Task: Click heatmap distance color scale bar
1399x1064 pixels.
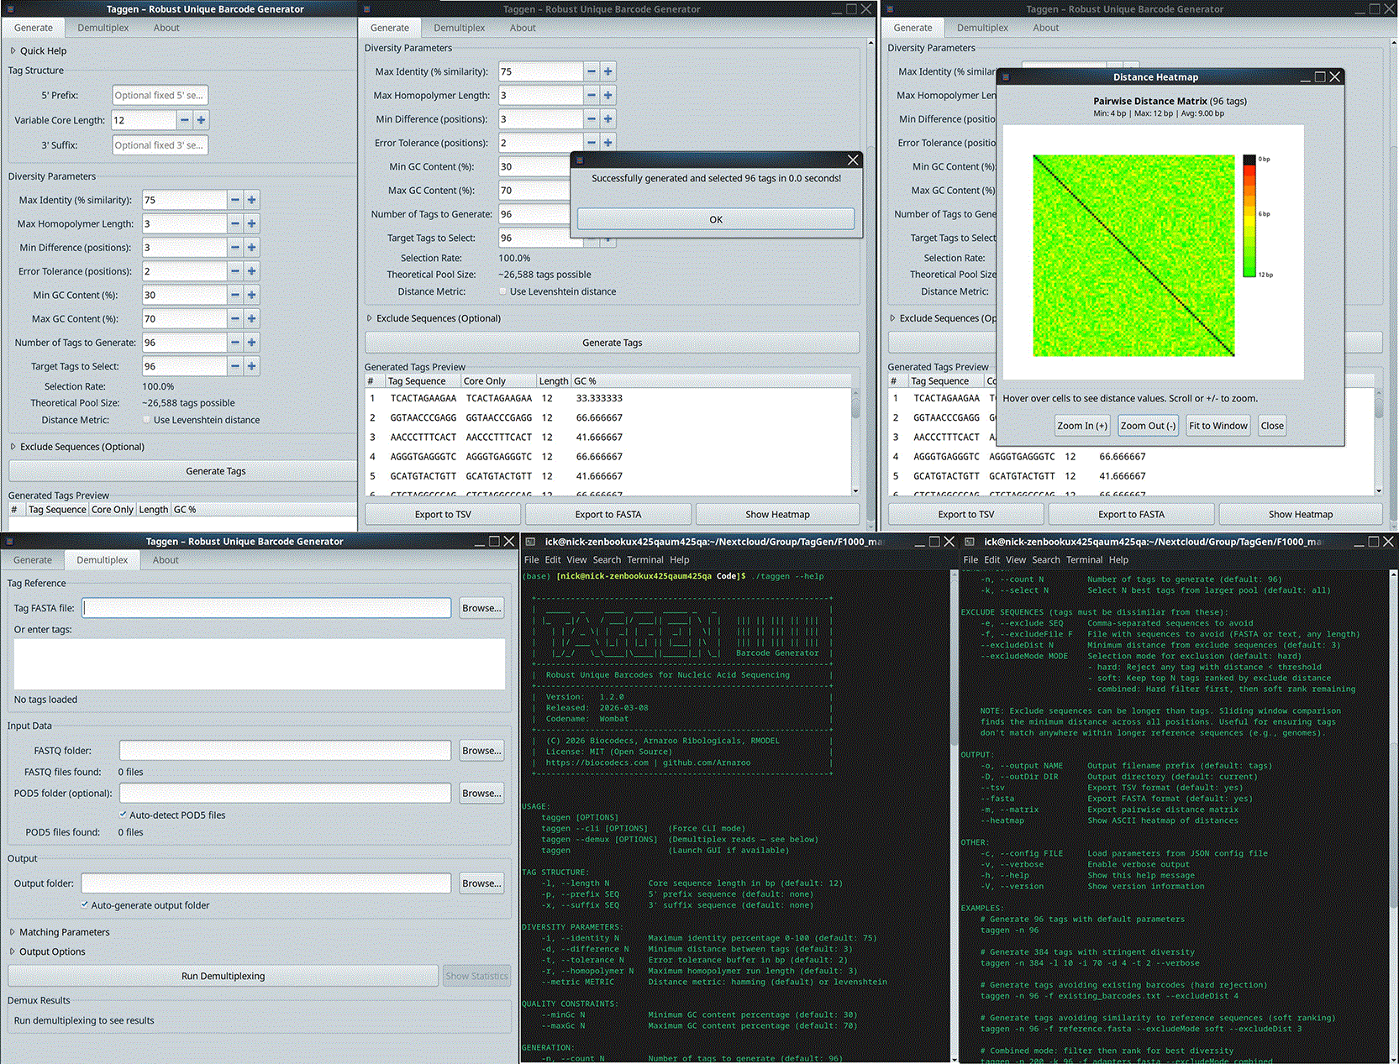Action: click(1249, 216)
